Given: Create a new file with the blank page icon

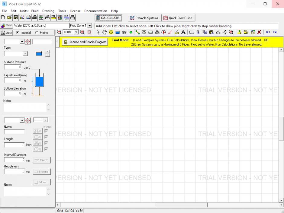Looking at the screenshot, I should point(3,17).
